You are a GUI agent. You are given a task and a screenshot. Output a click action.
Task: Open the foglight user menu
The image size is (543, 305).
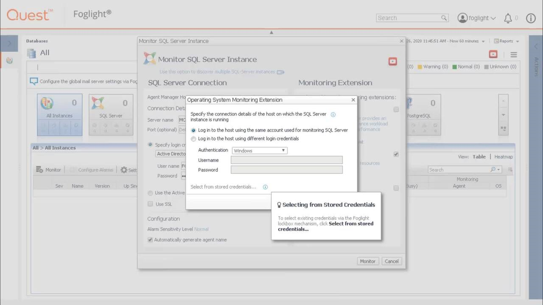pos(476,18)
